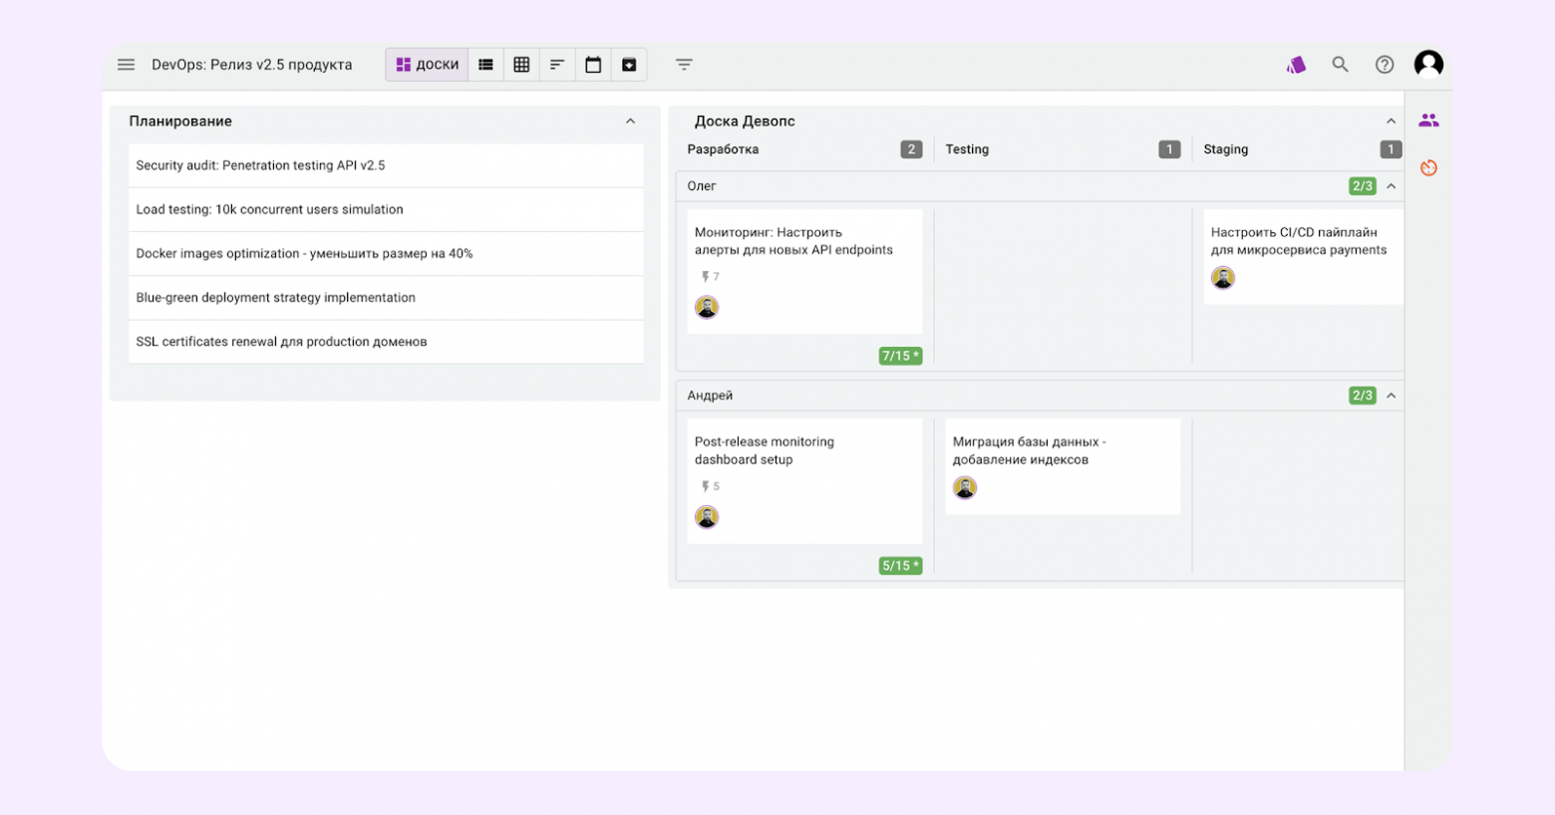This screenshot has width=1555, height=815.
Task: Switch to table grid view
Action: (x=521, y=65)
